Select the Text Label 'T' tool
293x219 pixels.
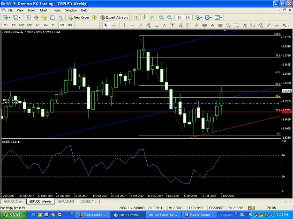[x=173, y=25]
